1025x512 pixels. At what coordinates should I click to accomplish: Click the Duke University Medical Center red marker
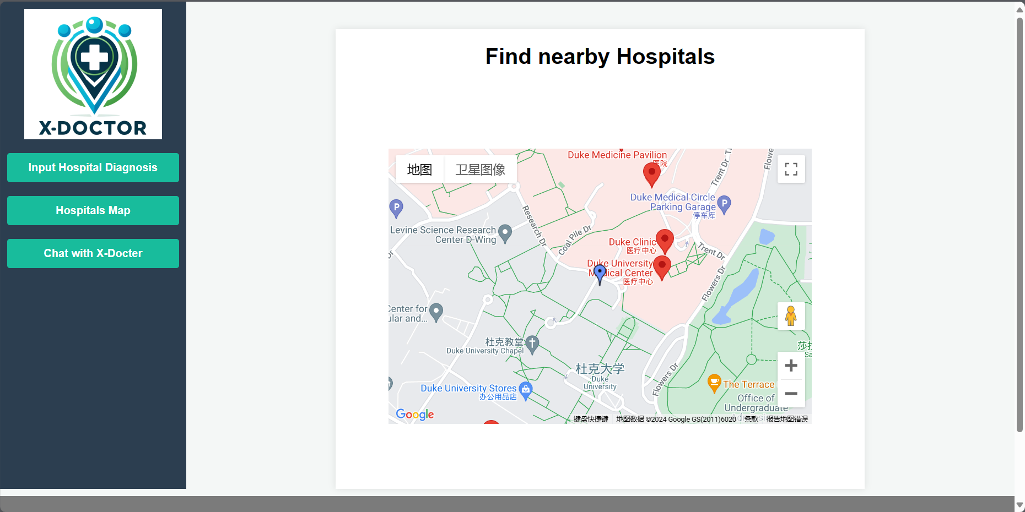[662, 268]
